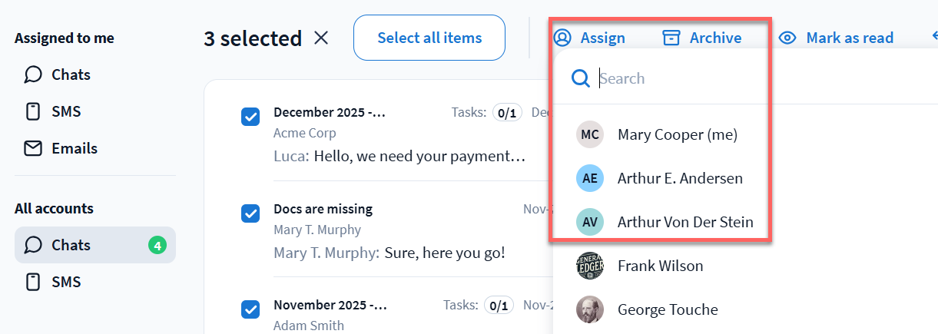
Task: Click the Select all items button
Action: tap(429, 38)
